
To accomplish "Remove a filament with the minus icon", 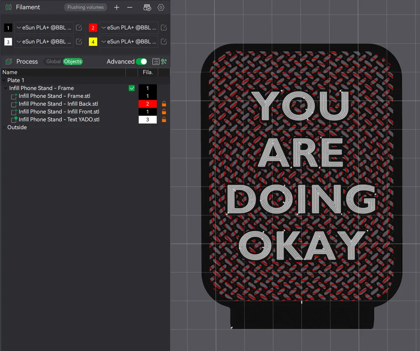I will 130,8.
